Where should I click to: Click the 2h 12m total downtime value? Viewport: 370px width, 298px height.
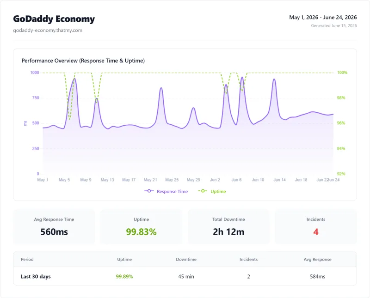tap(228, 232)
